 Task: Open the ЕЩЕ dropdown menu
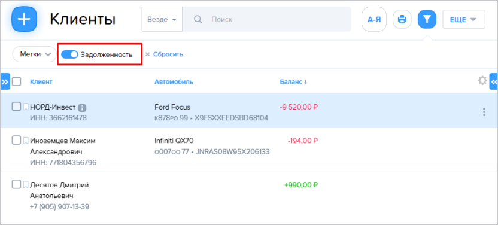coord(463,19)
